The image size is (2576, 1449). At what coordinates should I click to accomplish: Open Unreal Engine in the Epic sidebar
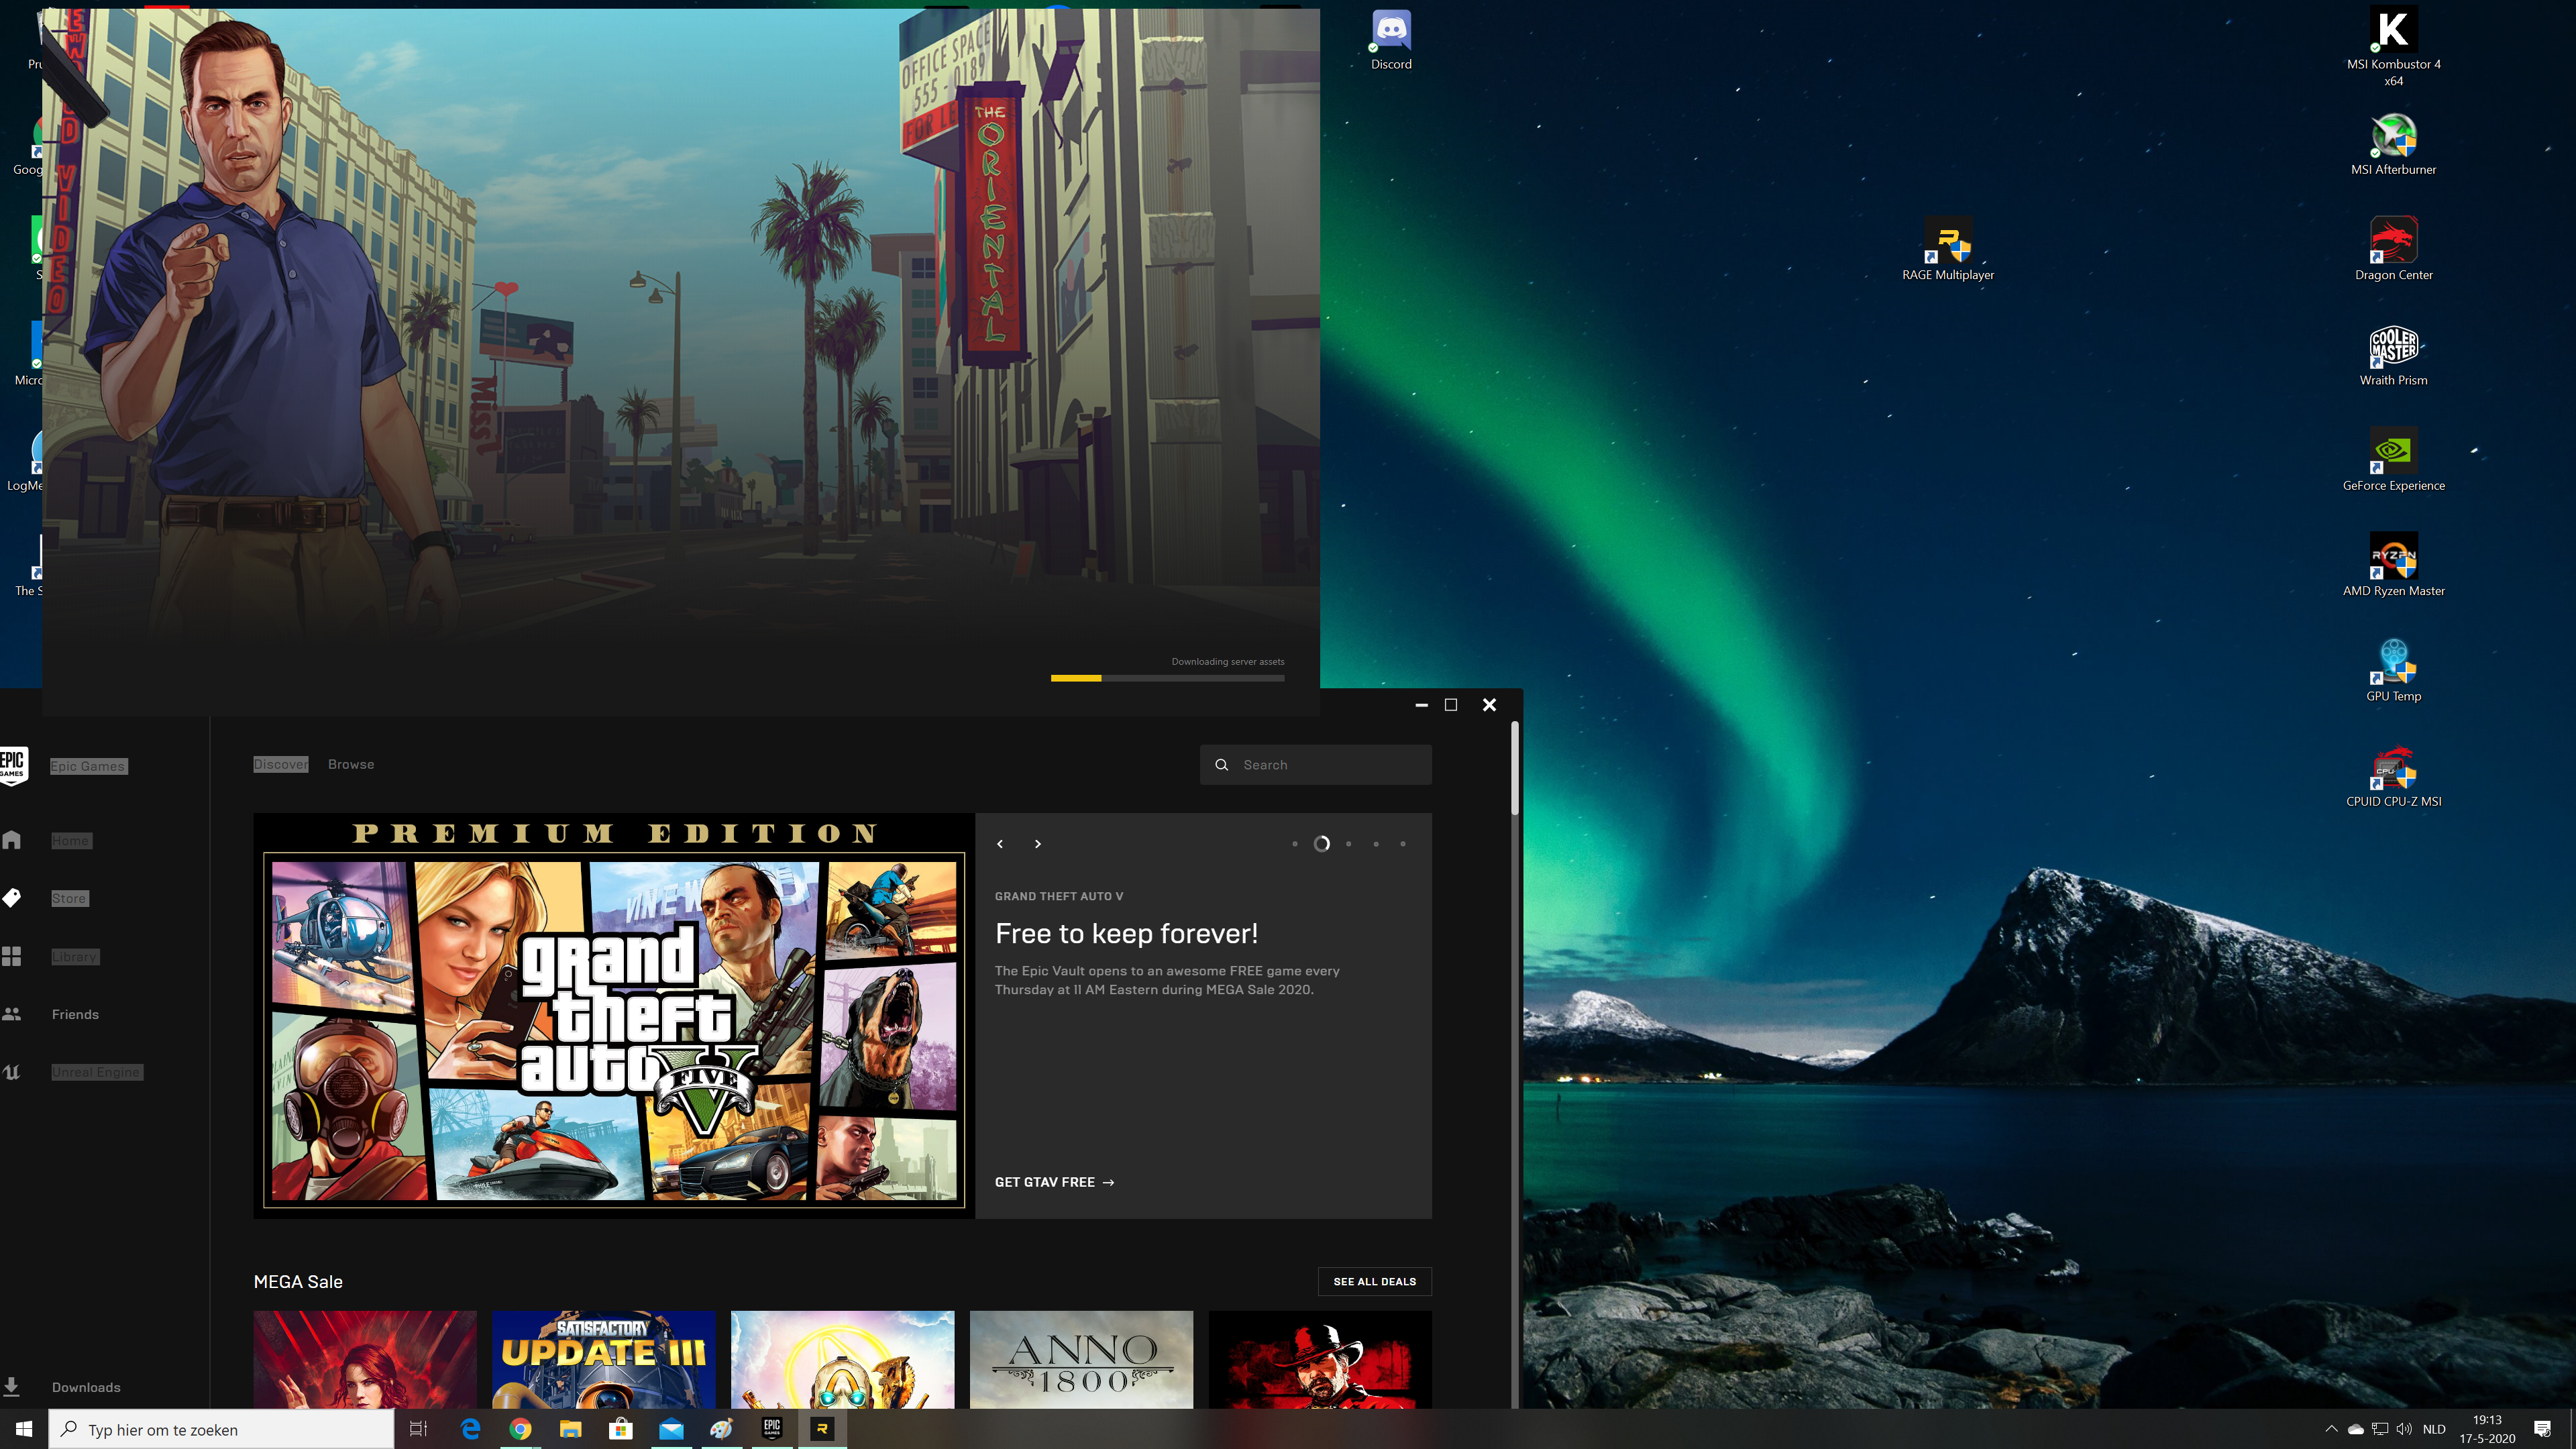click(96, 1072)
